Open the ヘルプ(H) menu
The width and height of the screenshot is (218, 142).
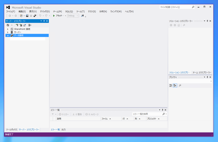[x=129, y=12]
